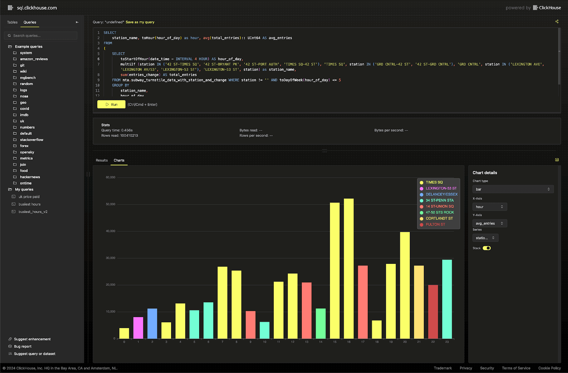568x373 pixels.
Task: Switch to the Tables tab
Action: pyautogui.click(x=12, y=22)
